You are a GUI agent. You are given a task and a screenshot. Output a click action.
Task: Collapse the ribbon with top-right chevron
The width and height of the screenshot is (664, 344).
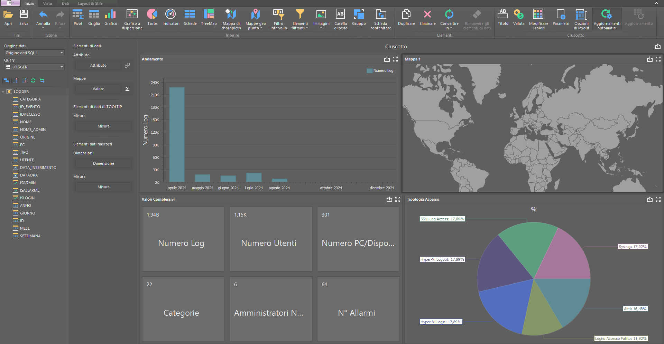point(656,3)
